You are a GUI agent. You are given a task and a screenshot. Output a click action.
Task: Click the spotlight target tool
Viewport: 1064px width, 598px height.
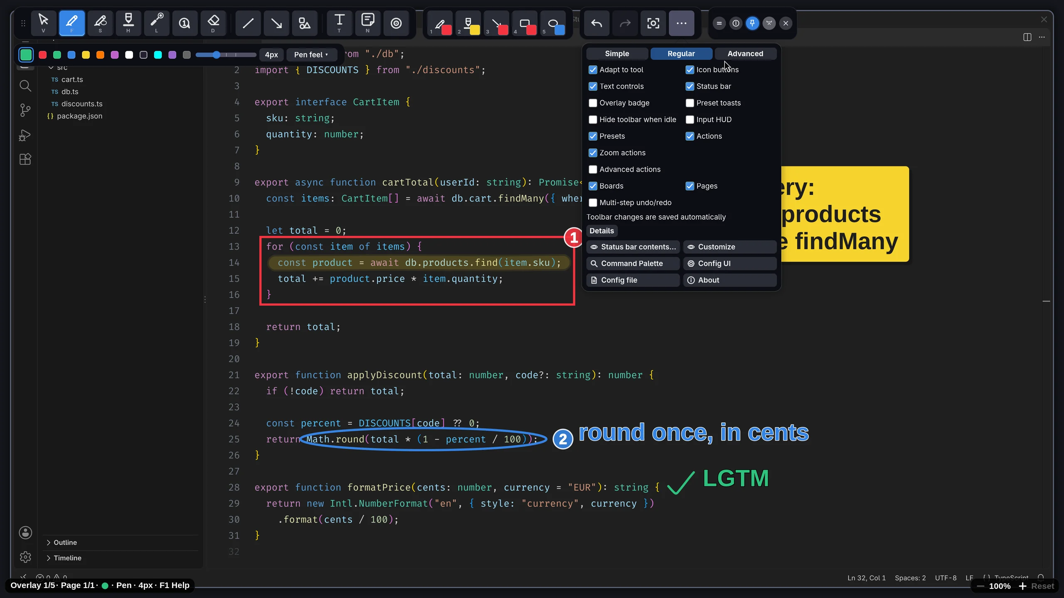click(396, 23)
